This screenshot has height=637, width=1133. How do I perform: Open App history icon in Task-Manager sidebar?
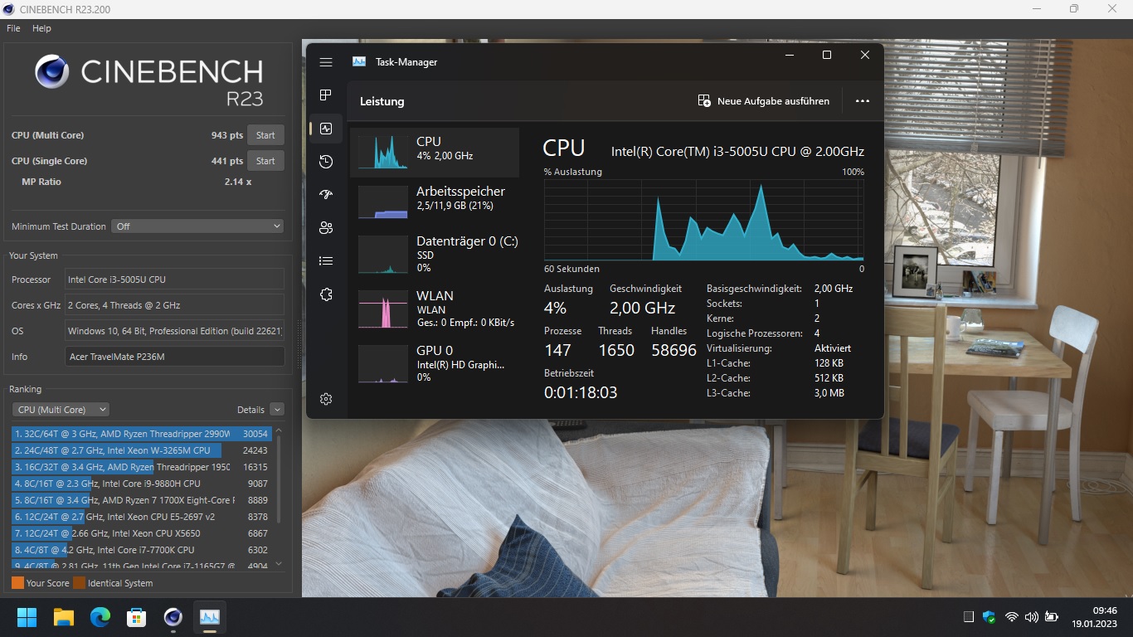click(326, 162)
